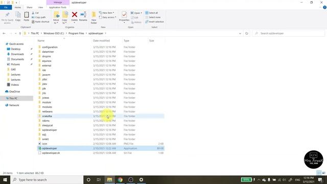Click This PC in the address bar
This screenshot has width=327, height=184.
click(x=35, y=33)
